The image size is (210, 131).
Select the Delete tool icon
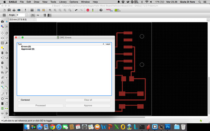[2, 53]
